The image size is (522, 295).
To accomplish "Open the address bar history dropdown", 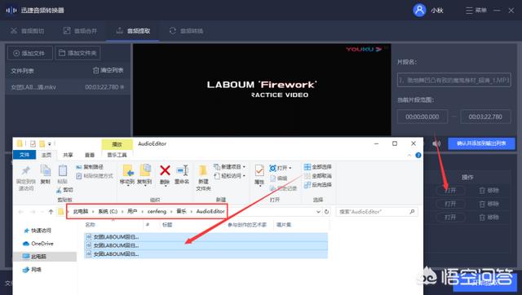I will (318, 212).
